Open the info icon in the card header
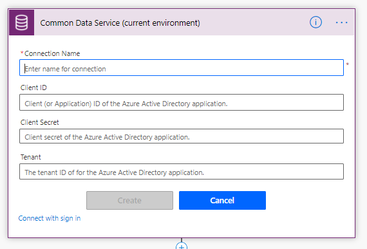 (315, 23)
